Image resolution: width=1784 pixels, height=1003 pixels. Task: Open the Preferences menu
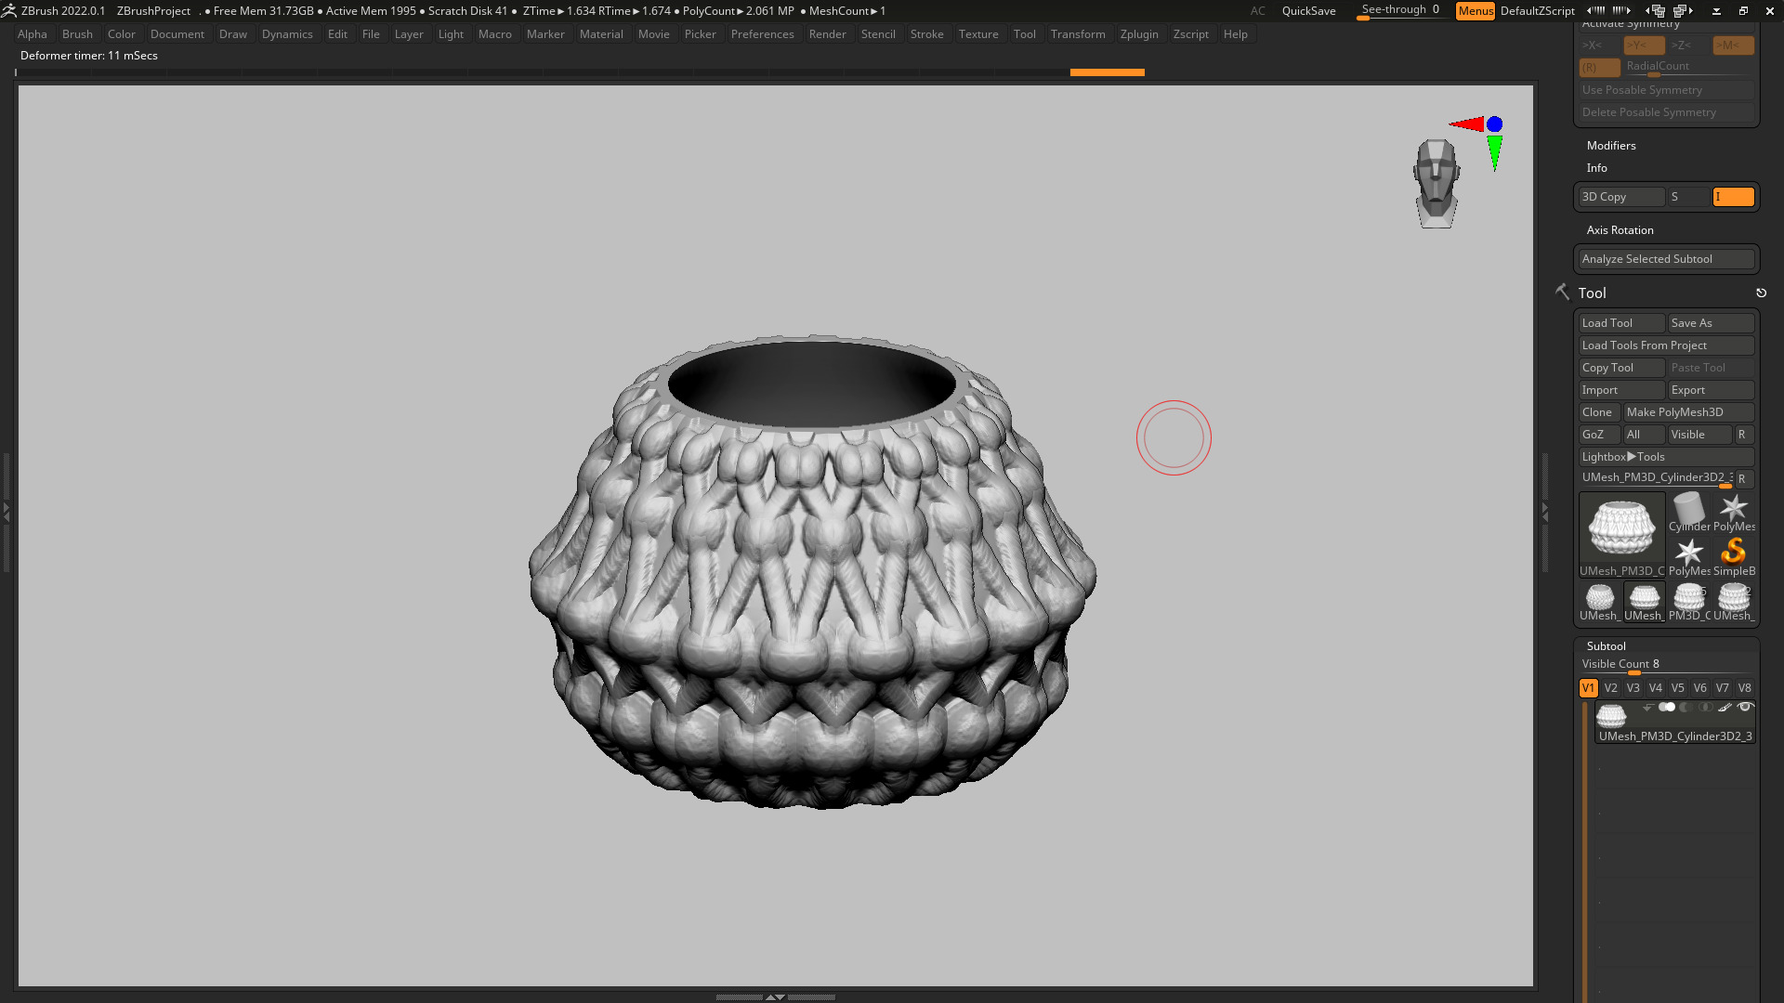pos(762,34)
